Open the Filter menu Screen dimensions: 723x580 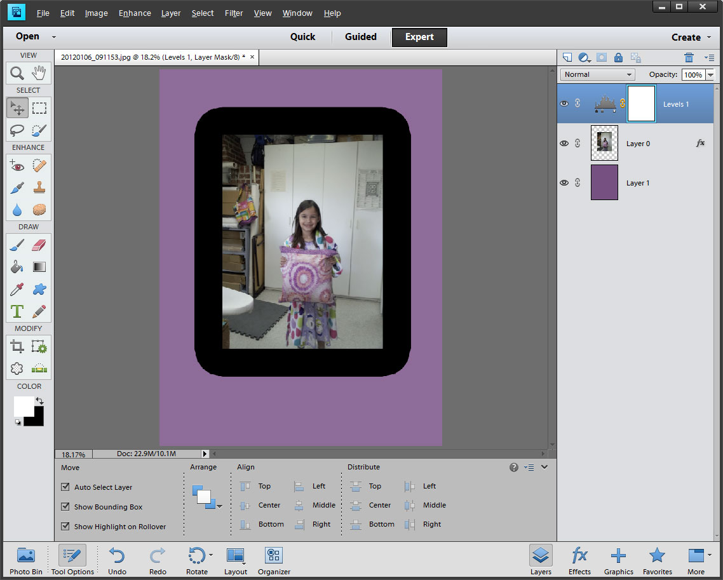pyautogui.click(x=234, y=13)
